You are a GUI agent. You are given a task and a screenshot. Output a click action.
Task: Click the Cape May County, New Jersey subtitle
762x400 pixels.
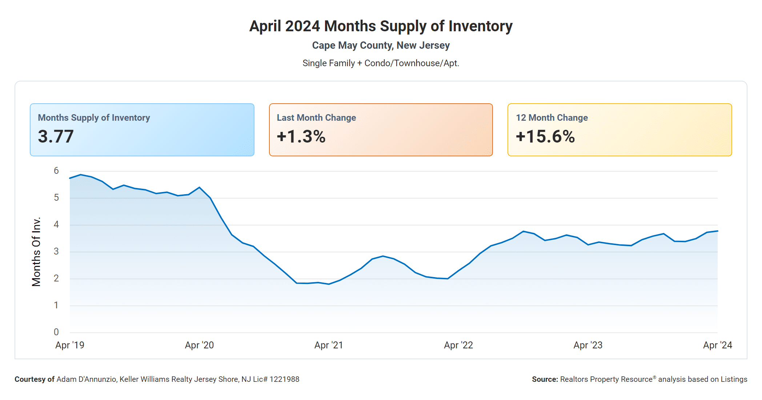pos(381,45)
